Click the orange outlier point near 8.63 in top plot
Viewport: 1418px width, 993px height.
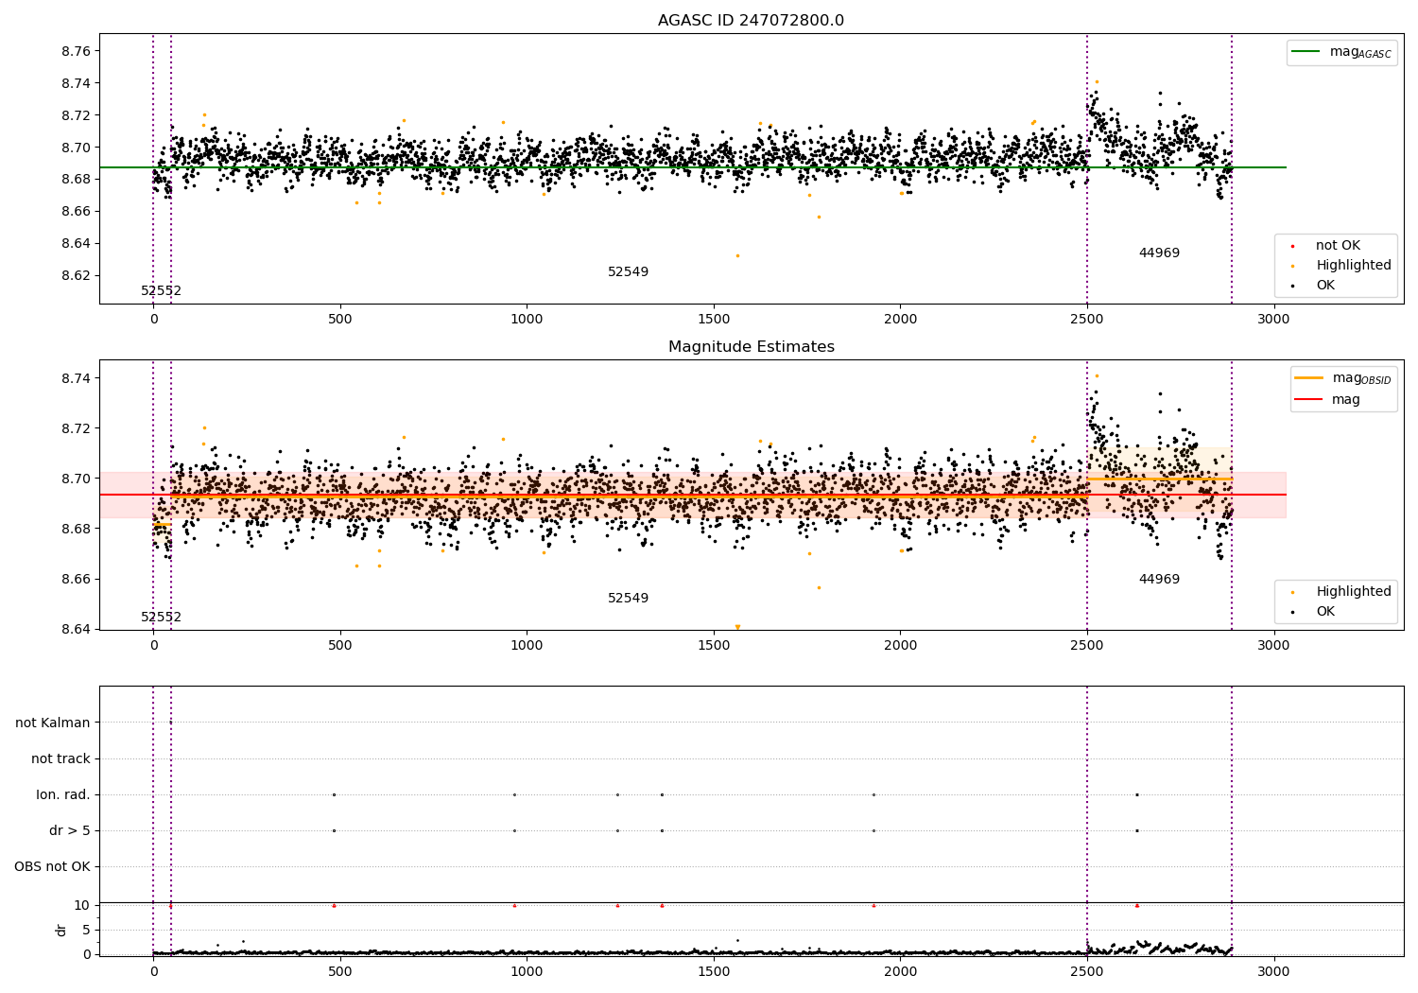(x=738, y=255)
